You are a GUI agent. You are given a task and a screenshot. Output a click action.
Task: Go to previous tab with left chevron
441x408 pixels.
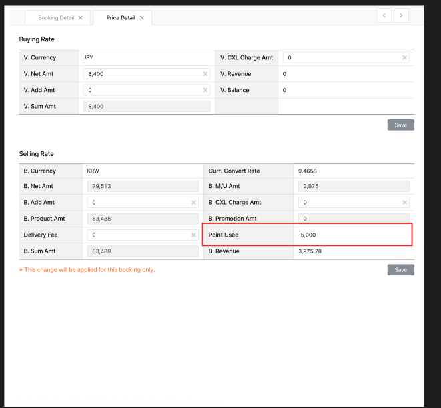pyautogui.click(x=384, y=15)
